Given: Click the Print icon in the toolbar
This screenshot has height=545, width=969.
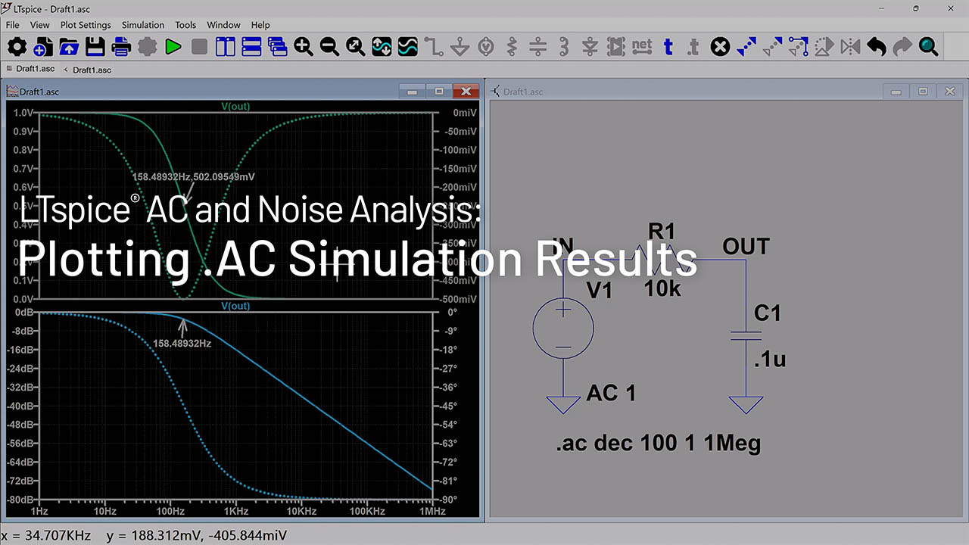Looking at the screenshot, I should pos(121,47).
